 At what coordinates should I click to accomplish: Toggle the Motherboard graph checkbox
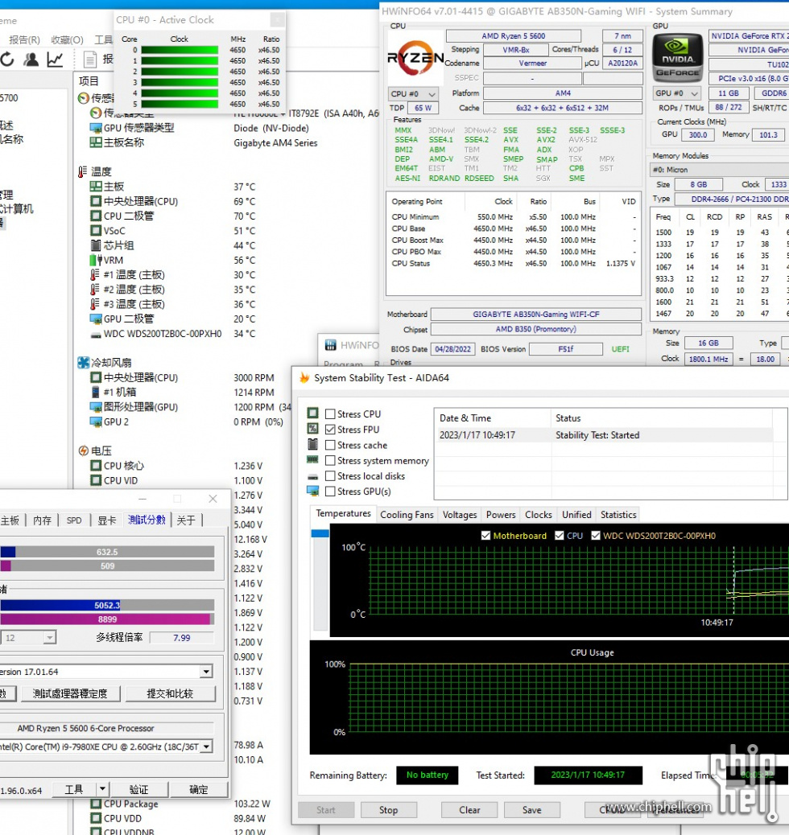click(x=485, y=535)
